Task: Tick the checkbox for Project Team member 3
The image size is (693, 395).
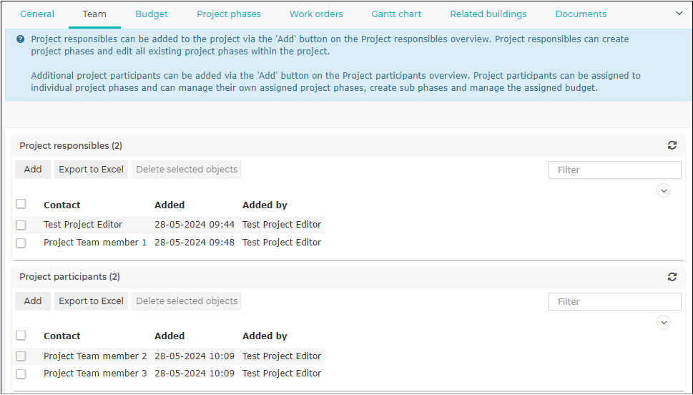Action: coord(21,374)
